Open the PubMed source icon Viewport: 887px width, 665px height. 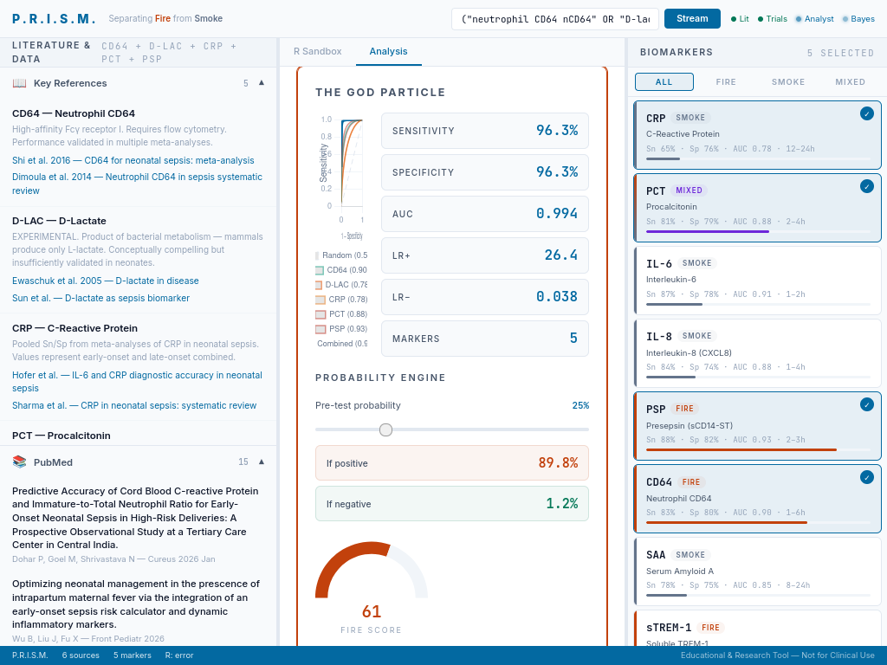(19, 462)
